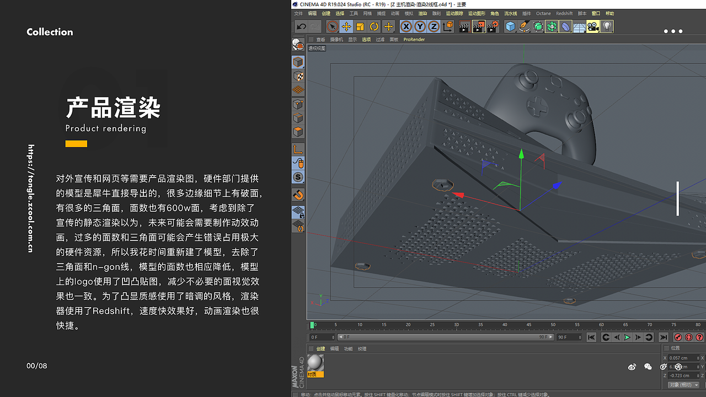Open material manager 创建 menu
The height and width of the screenshot is (397, 706).
[321, 349]
